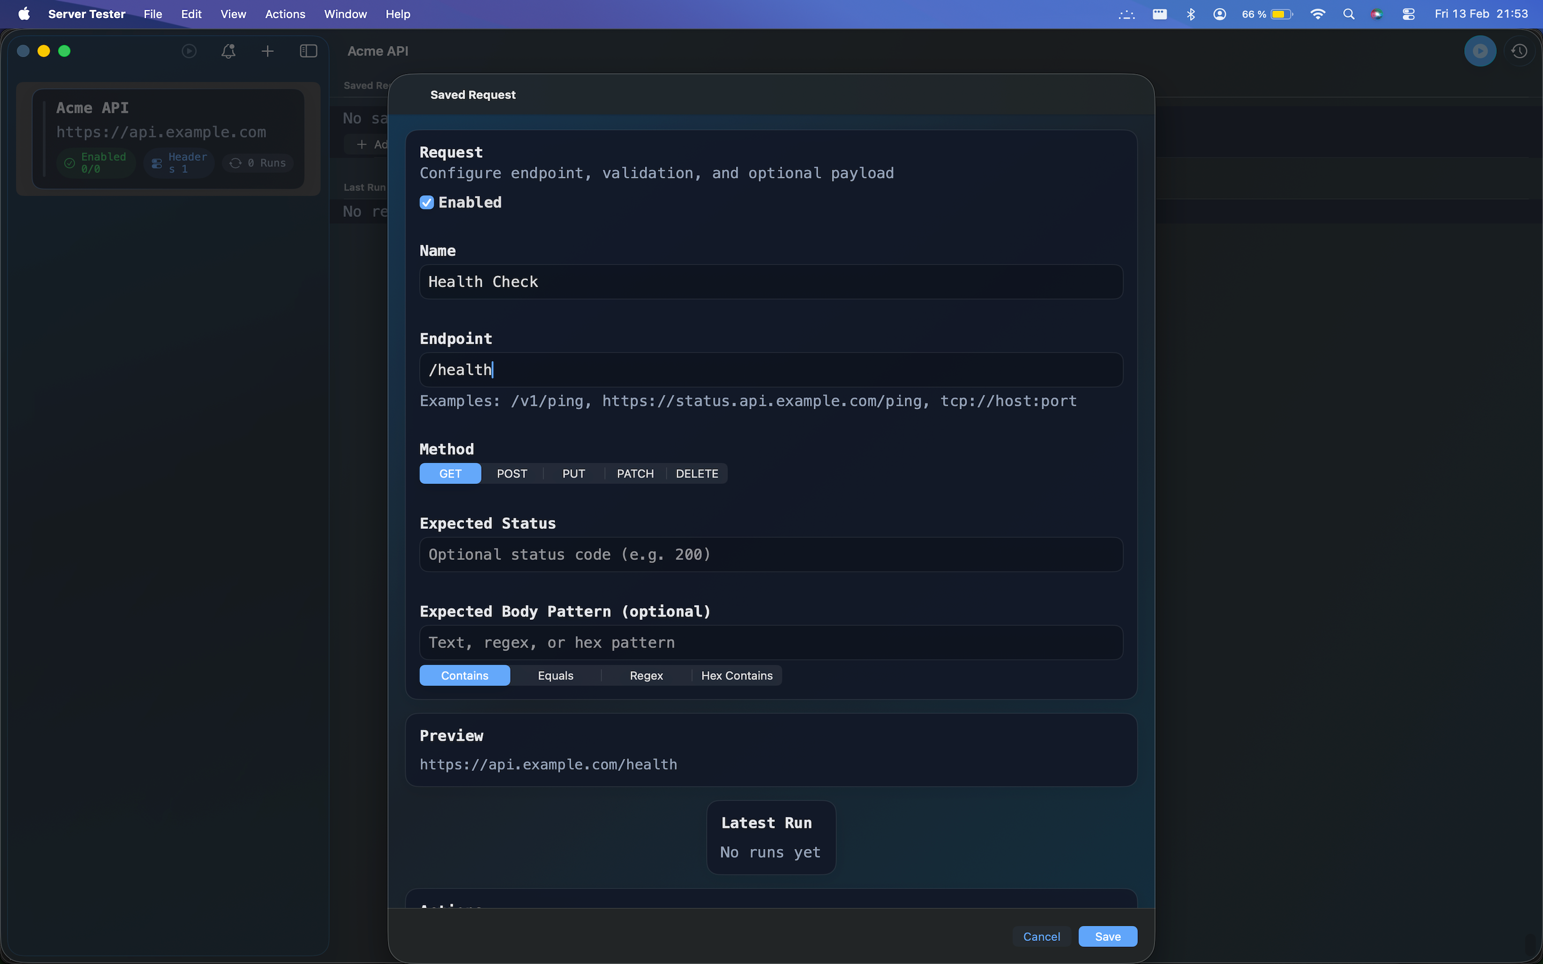The image size is (1543, 964).
Task: Click the Name field with Health Check
Action: pos(771,282)
